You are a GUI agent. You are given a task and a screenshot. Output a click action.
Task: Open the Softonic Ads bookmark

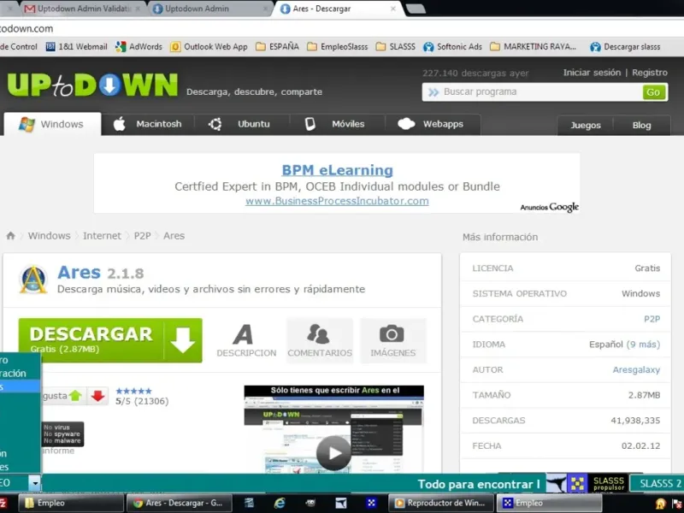click(452, 47)
